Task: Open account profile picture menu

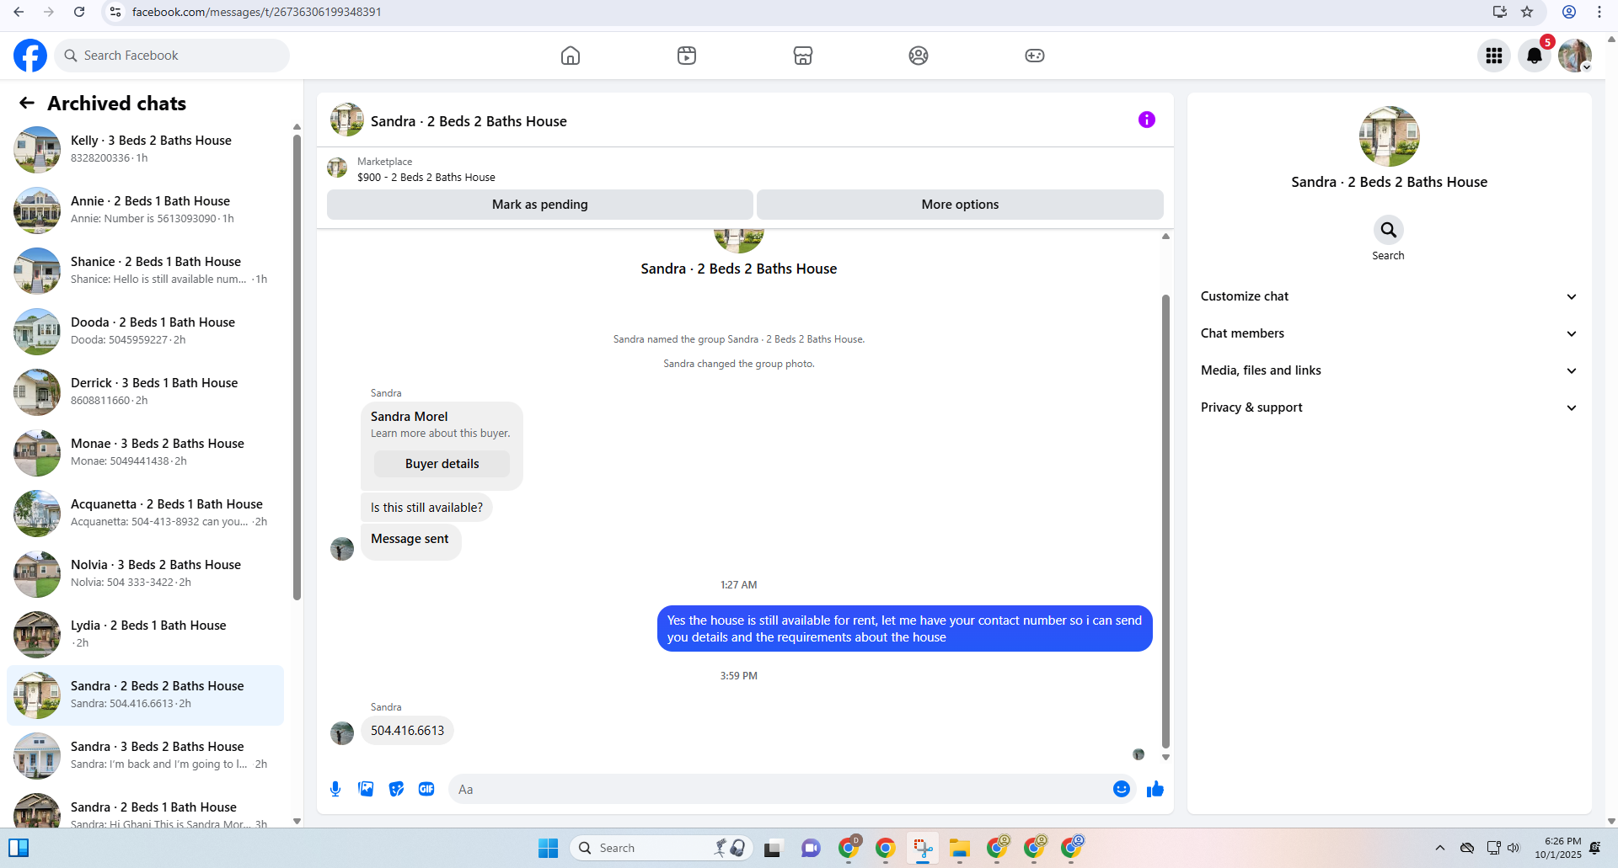Action: [1574, 56]
